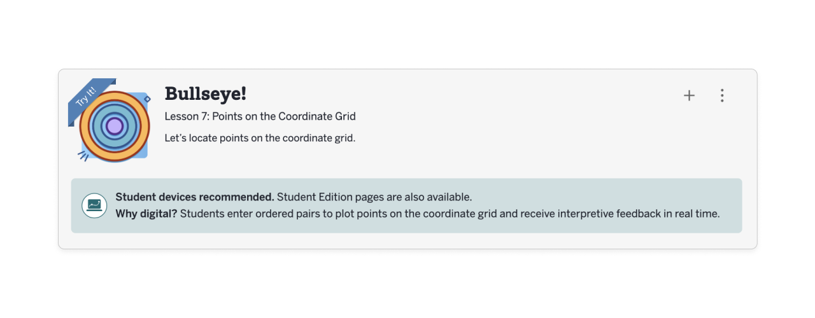Viewport: 815px width, 318px height.
Task: Click the blue spark lines below the target
Action: (x=83, y=155)
